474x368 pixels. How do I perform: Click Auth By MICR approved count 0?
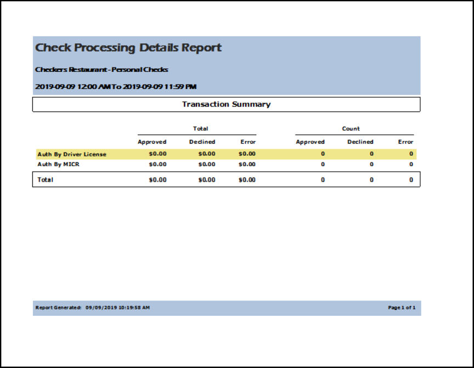(x=323, y=165)
